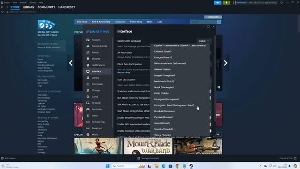Choose Polski (Polish) language option
The image size is (300, 169).
(x=161, y=93)
